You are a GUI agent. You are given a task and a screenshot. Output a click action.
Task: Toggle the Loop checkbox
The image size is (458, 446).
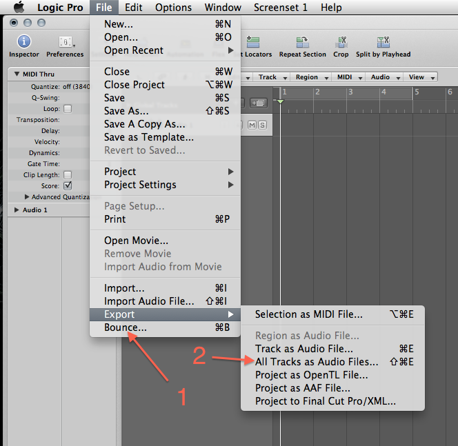click(68, 109)
